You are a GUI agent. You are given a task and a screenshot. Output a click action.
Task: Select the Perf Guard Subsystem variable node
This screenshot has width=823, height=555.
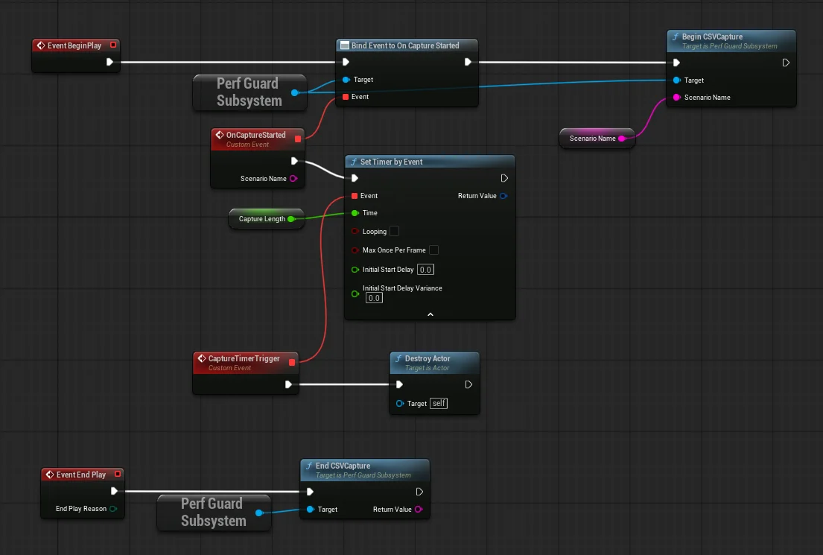coord(249,92)
